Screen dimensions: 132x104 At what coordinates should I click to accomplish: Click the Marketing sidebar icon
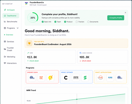(5, 57)
